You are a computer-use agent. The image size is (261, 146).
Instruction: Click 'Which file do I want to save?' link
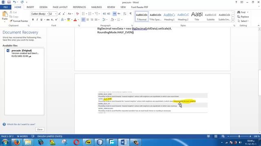(x=21, y=125)
